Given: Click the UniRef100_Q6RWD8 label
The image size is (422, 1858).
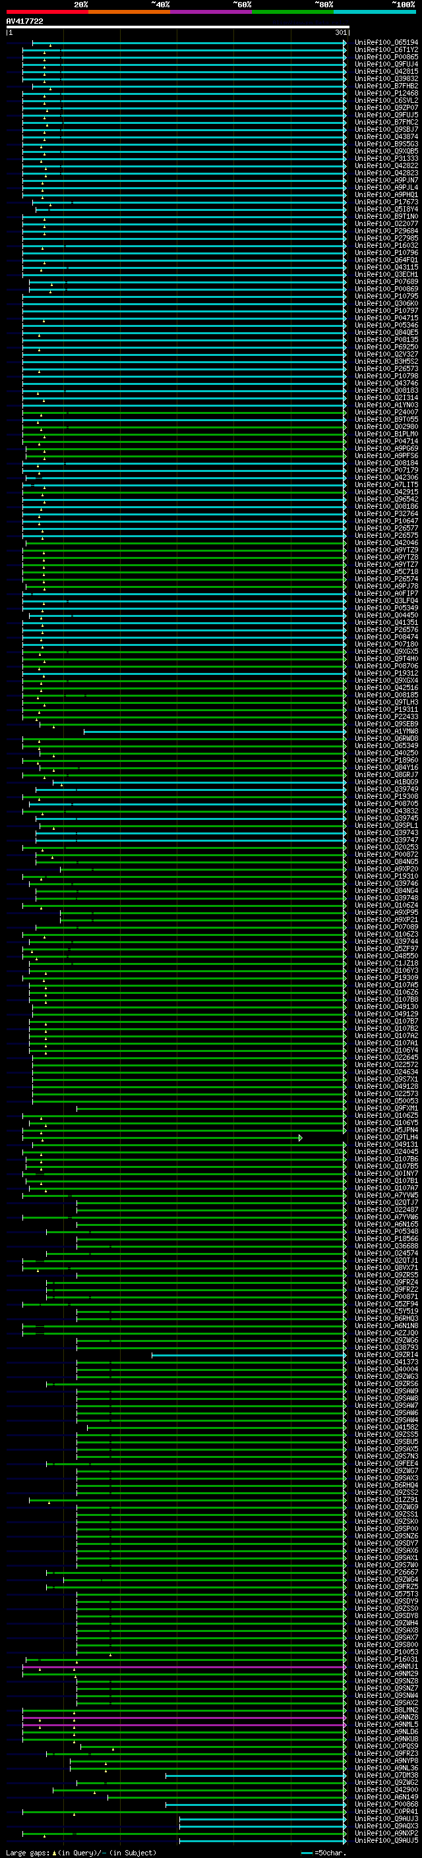Looking at the screenshot, I should coord(386,739).
